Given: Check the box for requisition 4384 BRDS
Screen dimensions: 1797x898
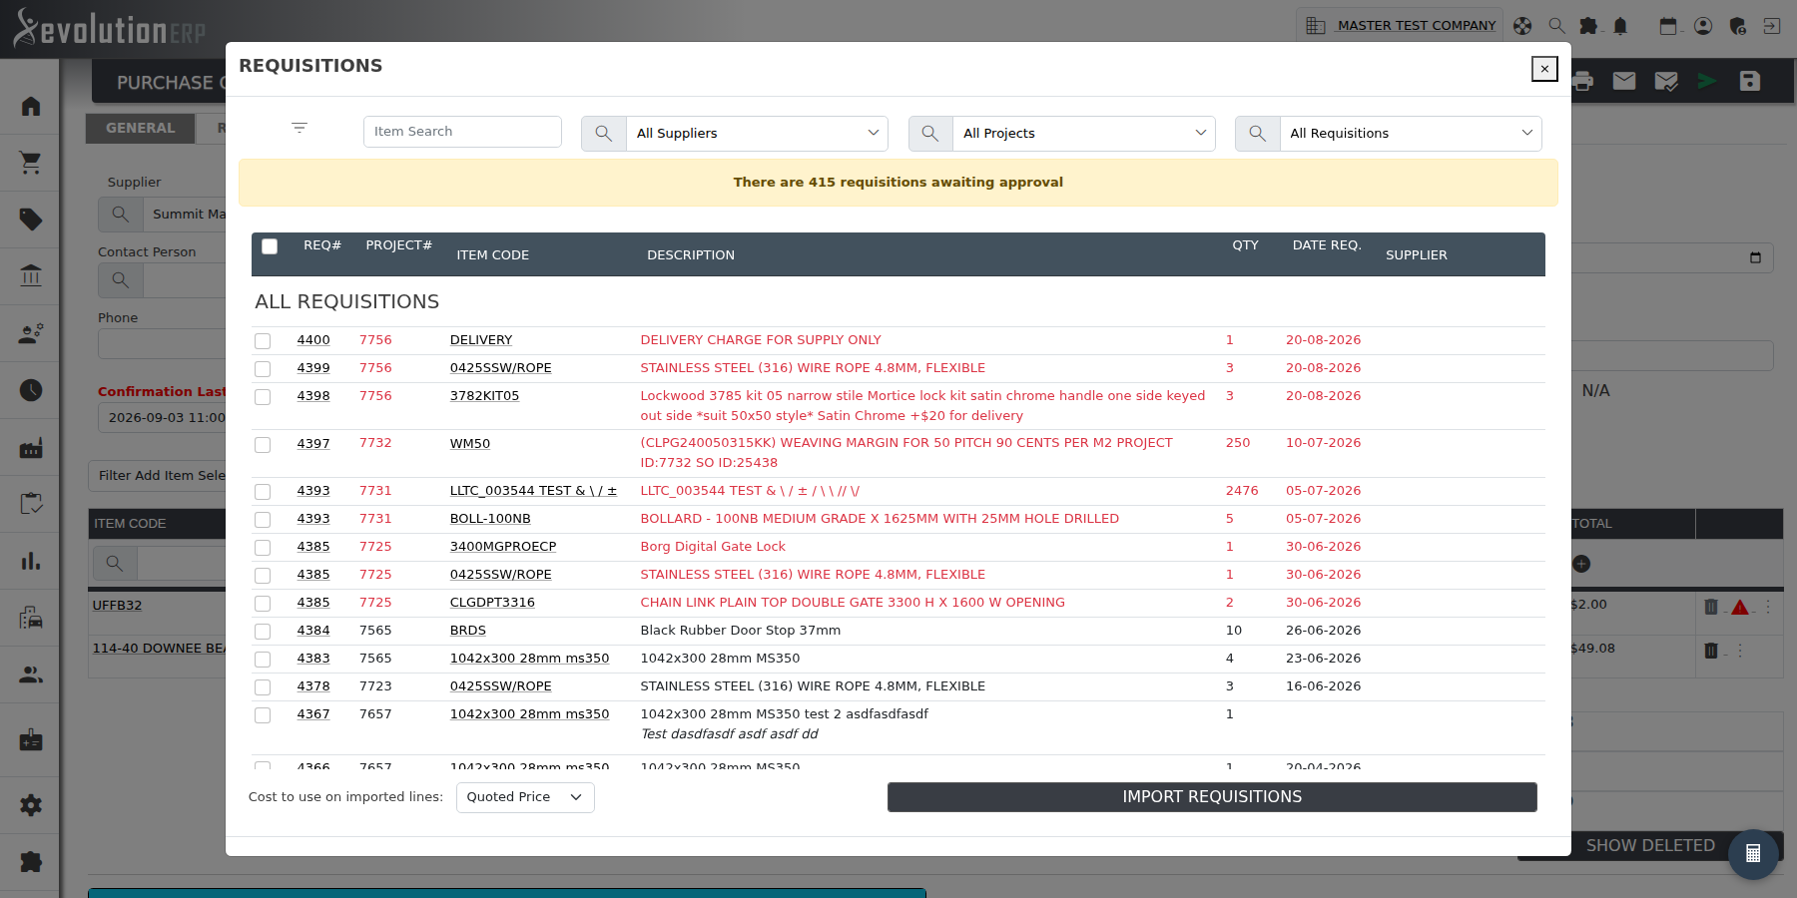Looking at the screenshot, I should point(263,632).
